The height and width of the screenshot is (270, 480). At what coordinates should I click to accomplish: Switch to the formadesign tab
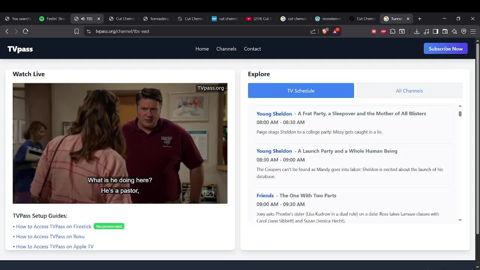156,19
